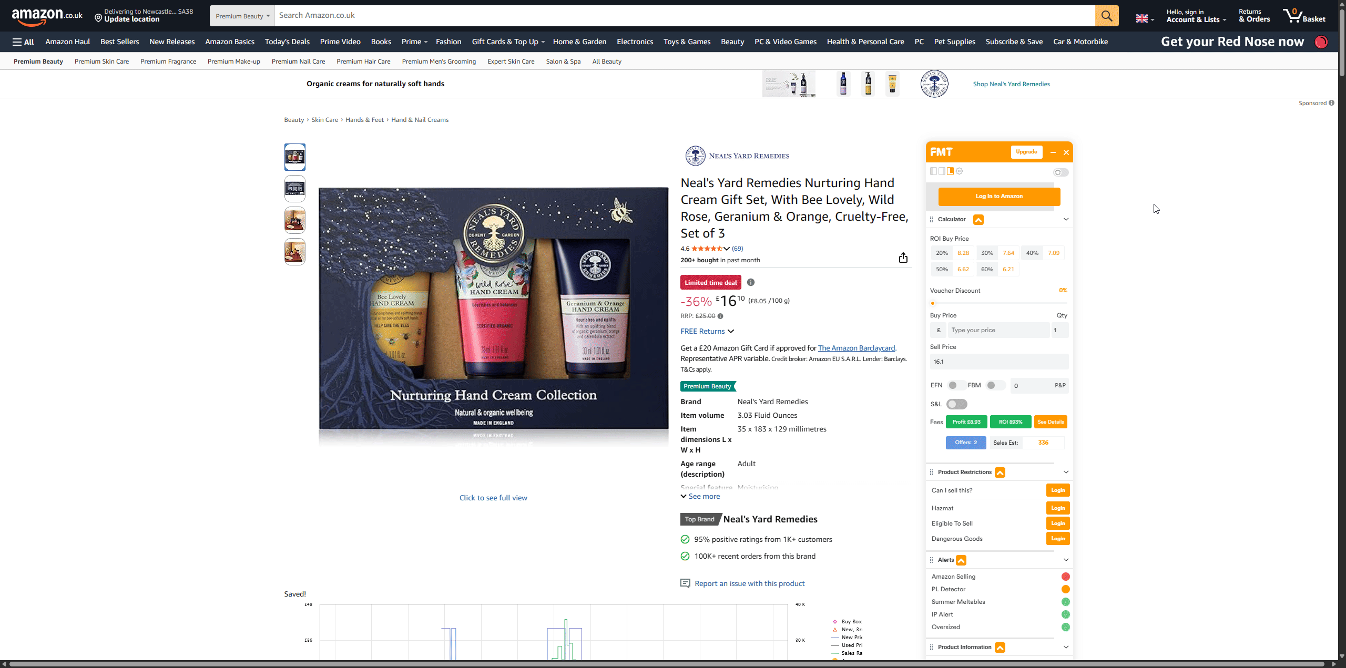Click the FMT panel settings gear icon

pos(960,171)
